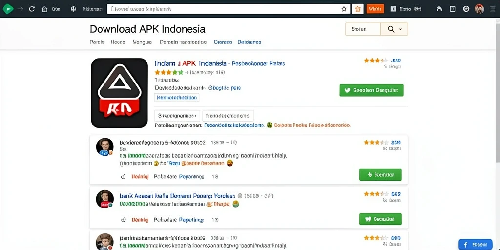Click the blue Facebook share button

[x=476, y=244]
